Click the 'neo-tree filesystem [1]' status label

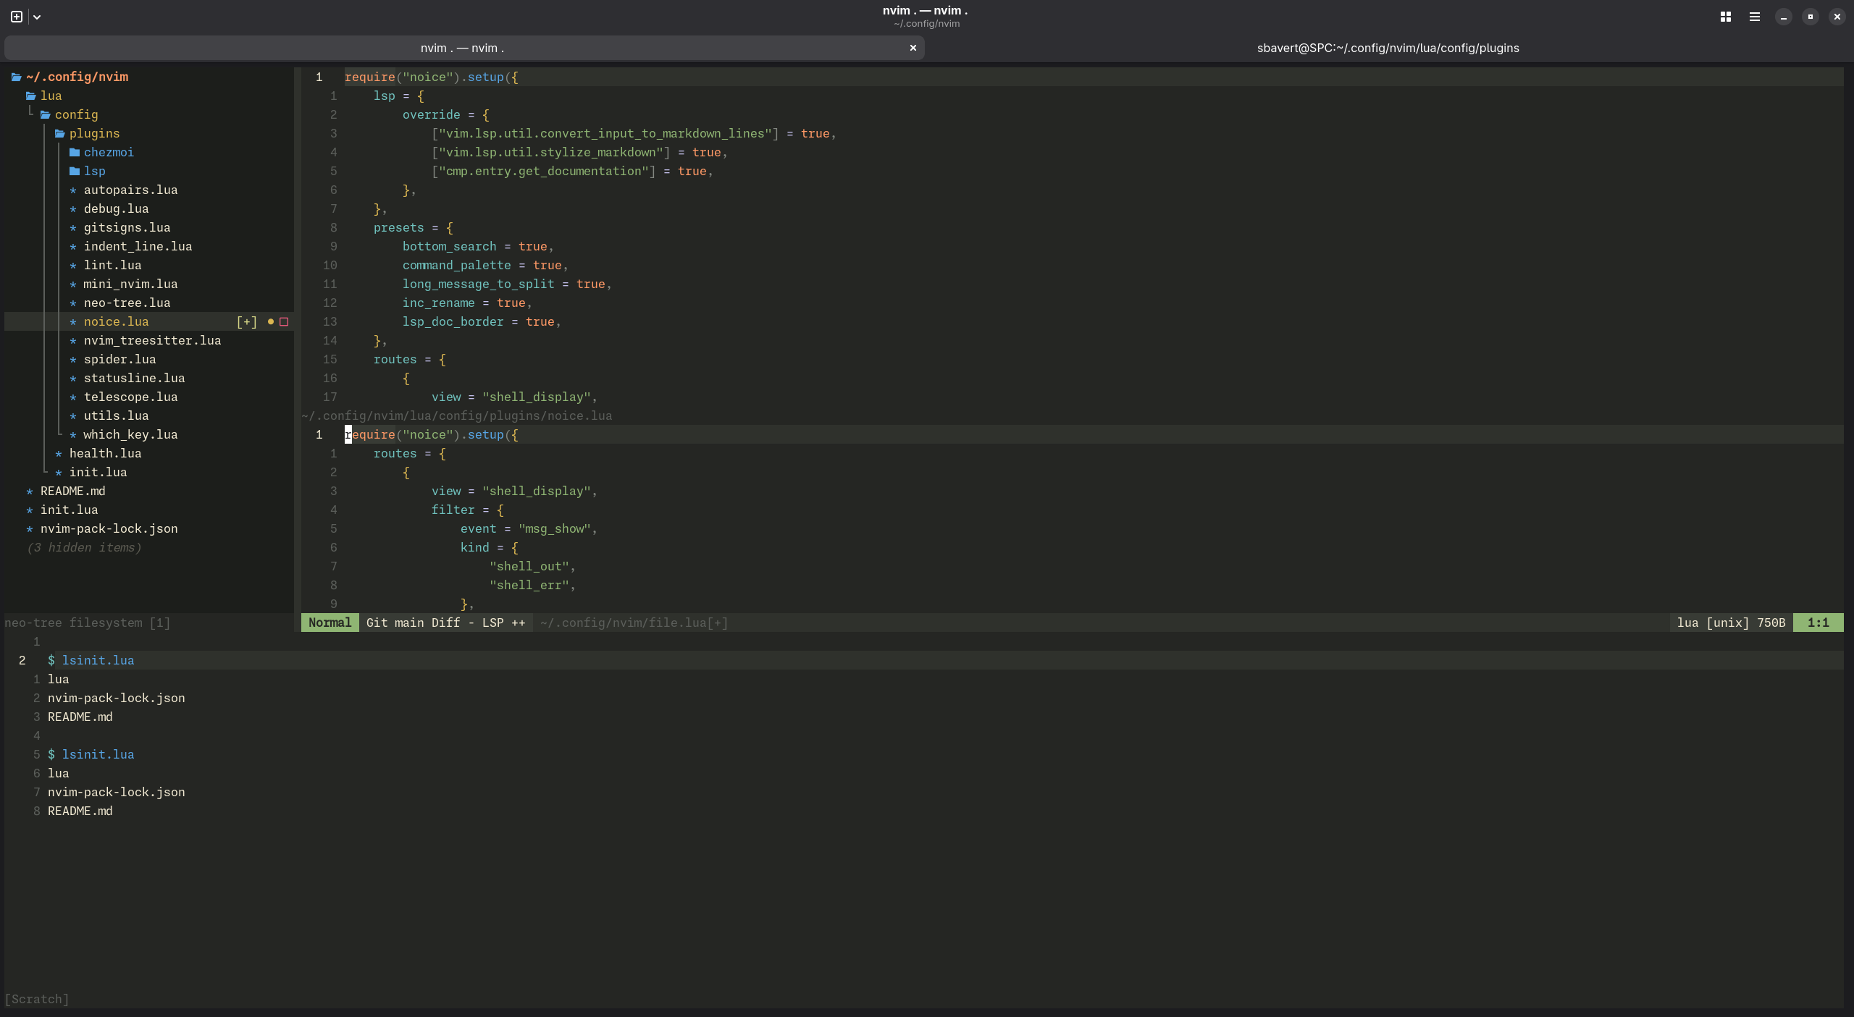(87, 623)
